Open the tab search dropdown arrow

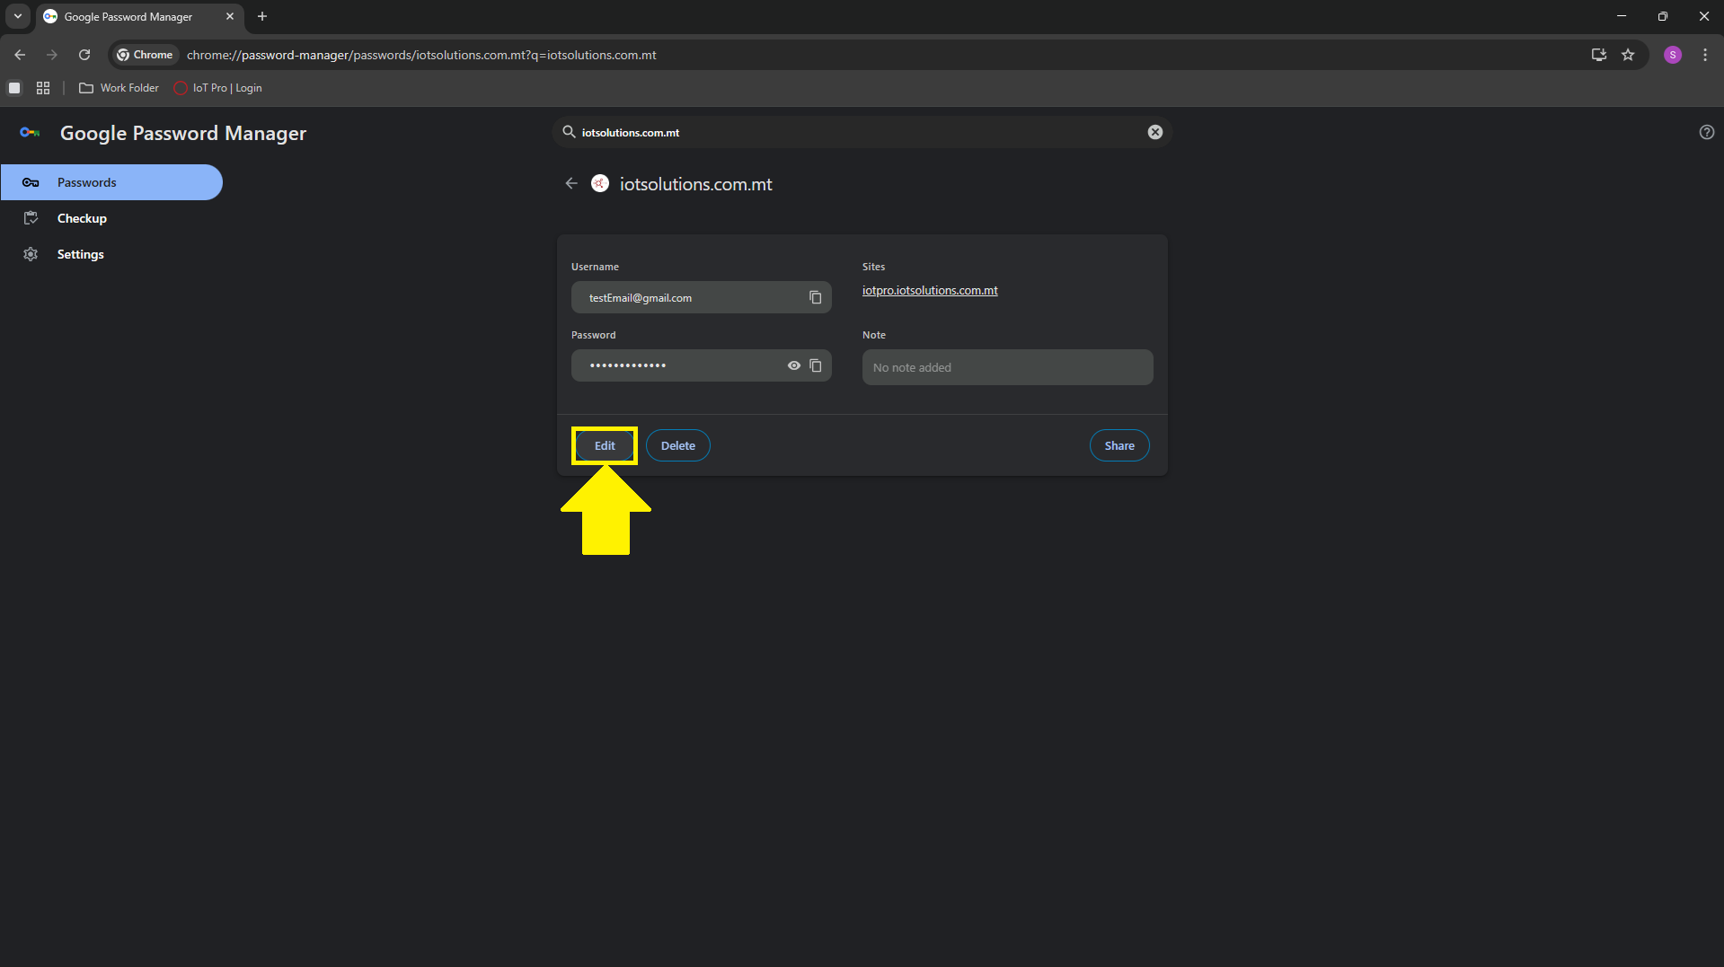17,16
